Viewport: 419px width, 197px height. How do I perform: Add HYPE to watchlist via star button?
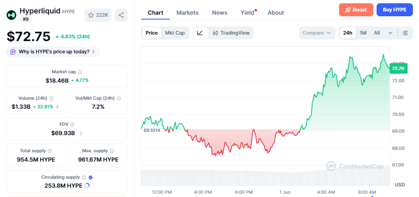point(98,15)
